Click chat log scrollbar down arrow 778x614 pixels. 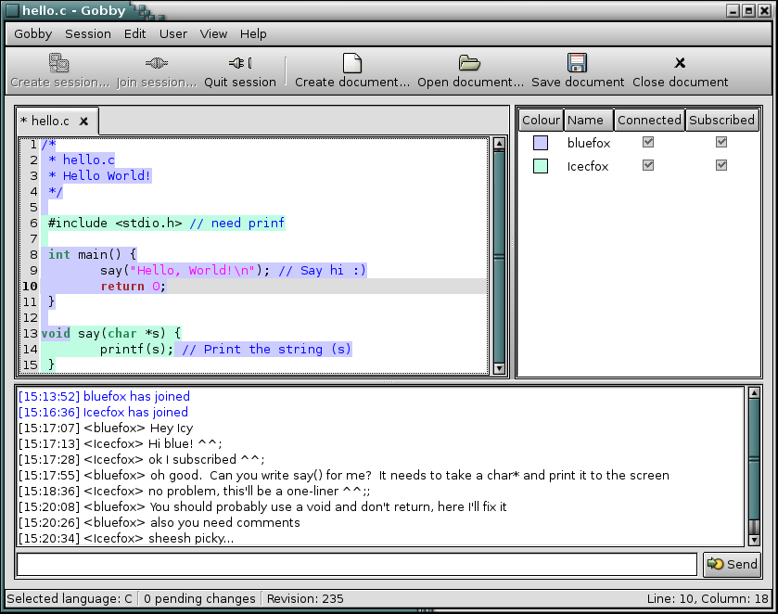coord(754,540)
